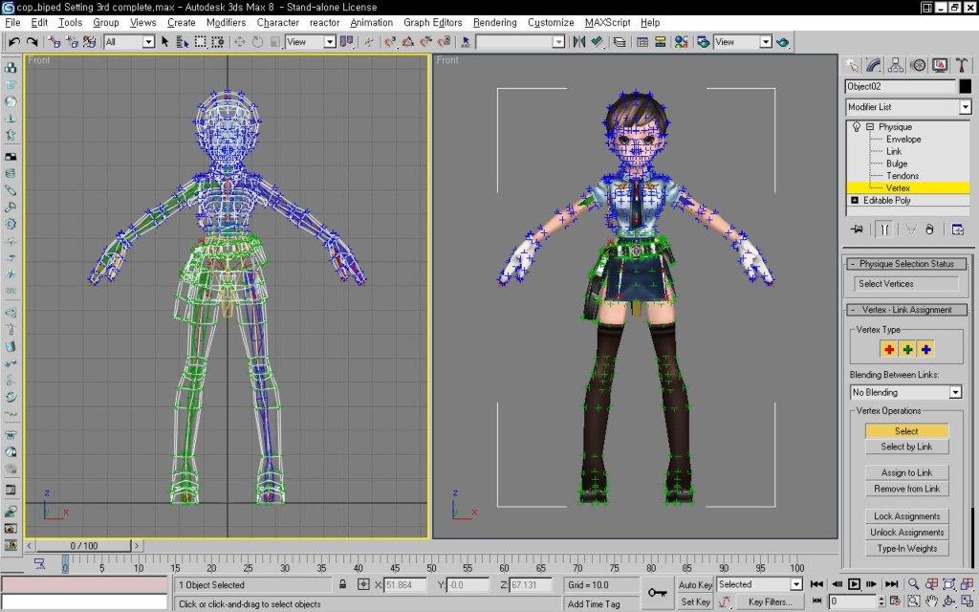Viewport: 979px width, 612px height.
Task: Toggle Show End Result in modifier stack
Action: (884, 229)
